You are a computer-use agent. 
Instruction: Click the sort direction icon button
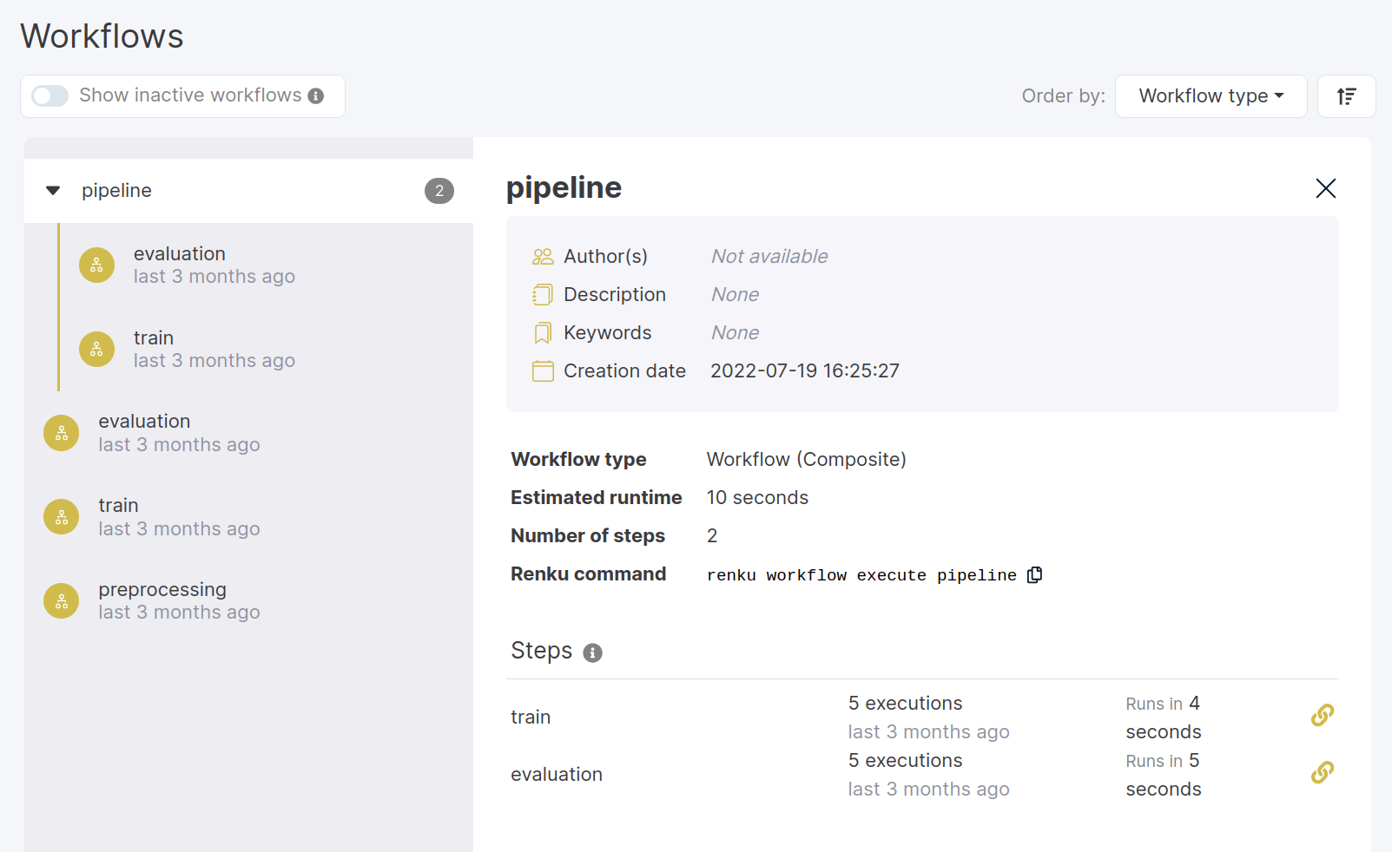[1346, 96]
